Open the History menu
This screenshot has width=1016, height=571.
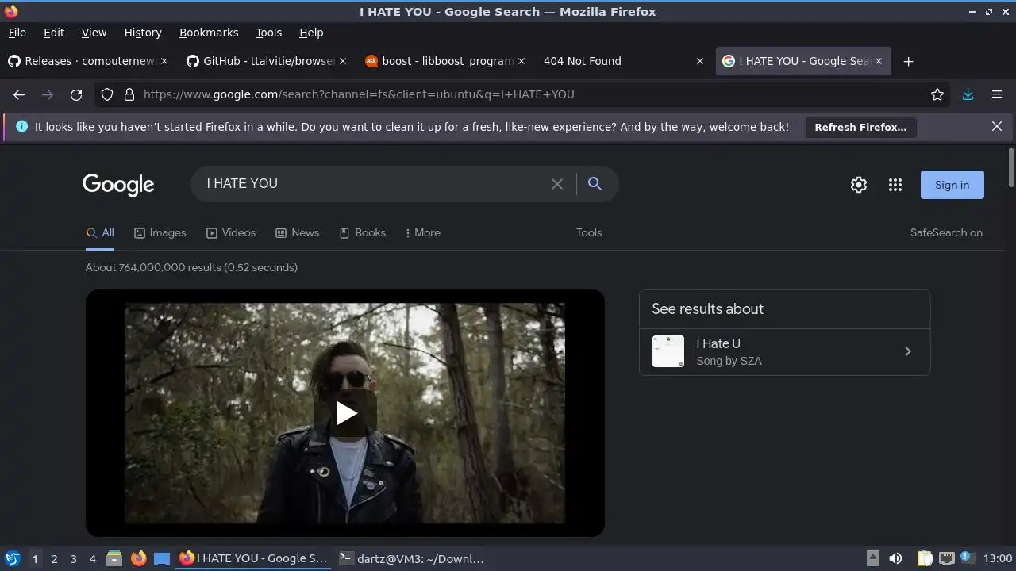[143, 33]
